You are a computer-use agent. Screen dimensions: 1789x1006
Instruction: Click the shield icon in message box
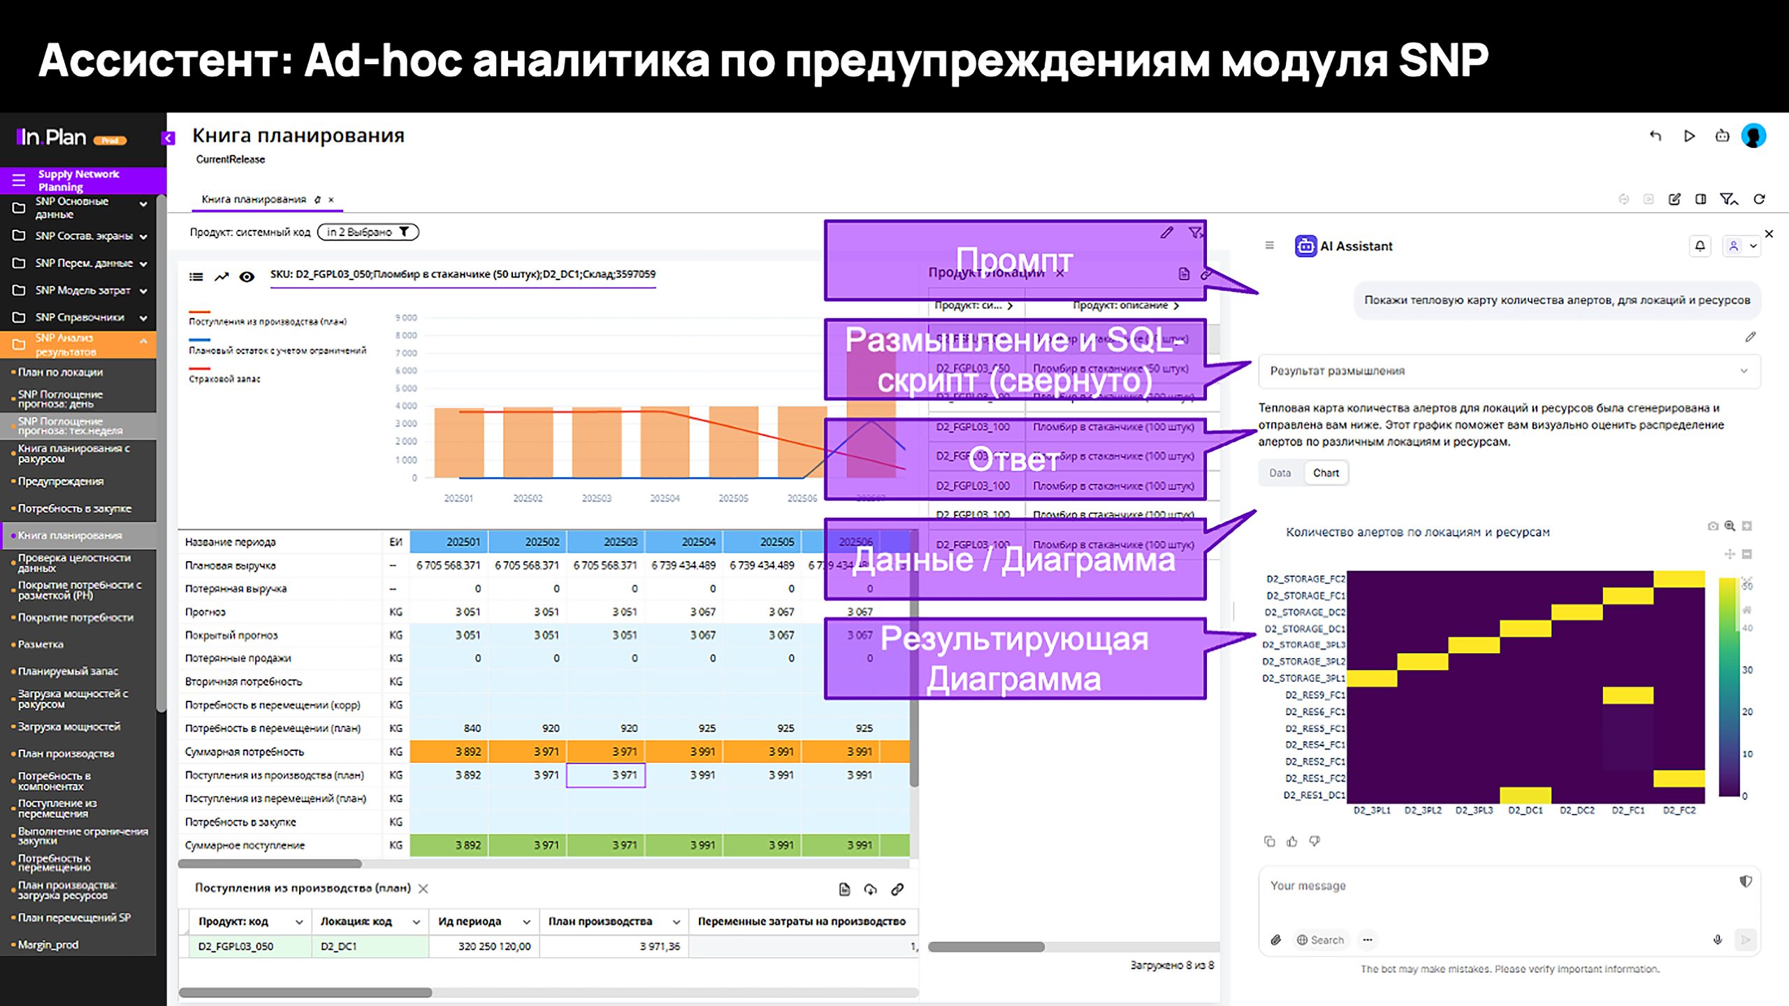tap(1746, 882)
